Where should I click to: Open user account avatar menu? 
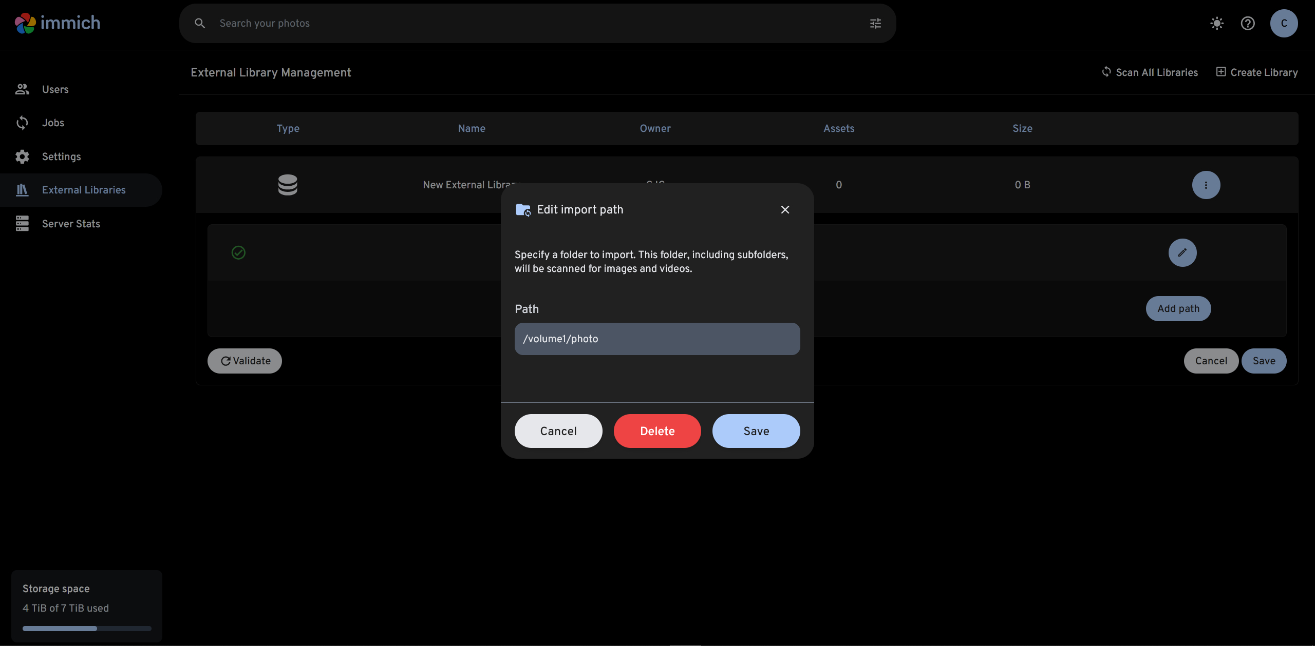coord(1284,23)
